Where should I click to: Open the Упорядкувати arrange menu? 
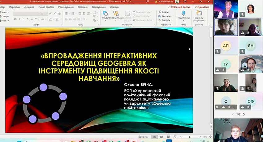click(x=116, y=15)
